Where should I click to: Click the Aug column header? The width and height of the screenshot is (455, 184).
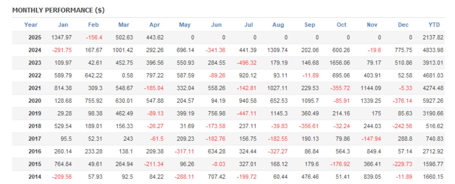[x=278, y=25]
